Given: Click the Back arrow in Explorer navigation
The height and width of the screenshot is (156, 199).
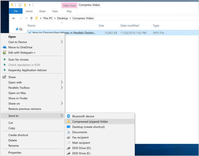Looking at the screenshot, I should (x=14, y=19).
